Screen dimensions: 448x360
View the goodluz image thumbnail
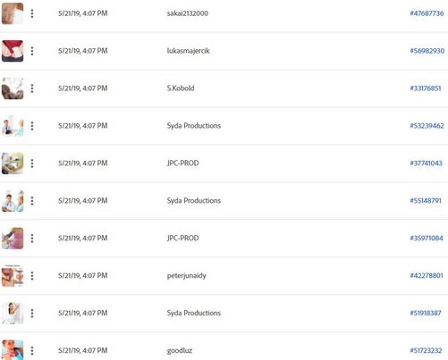pyautogui.click(x=13, y=350)
